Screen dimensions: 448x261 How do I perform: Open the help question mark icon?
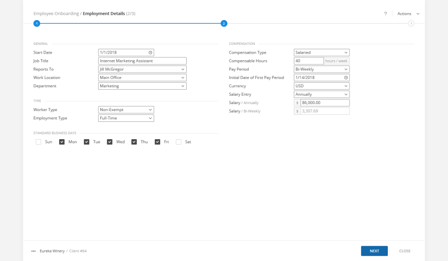coord(385,14)
